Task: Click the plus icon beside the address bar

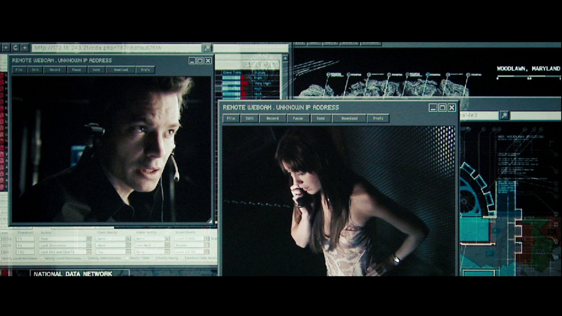Action: point(25,47)
